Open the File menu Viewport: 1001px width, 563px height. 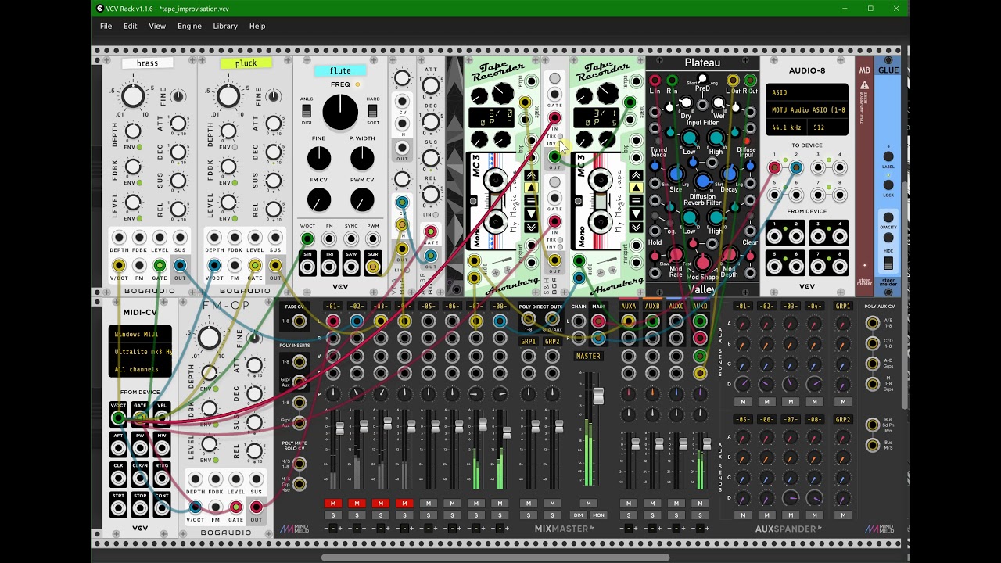[x=106, y=26]
